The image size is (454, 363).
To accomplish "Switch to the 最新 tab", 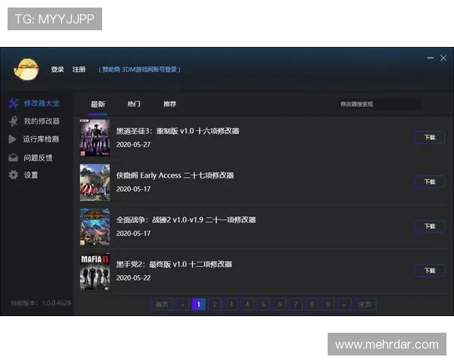I will click(x=98, y=104).
